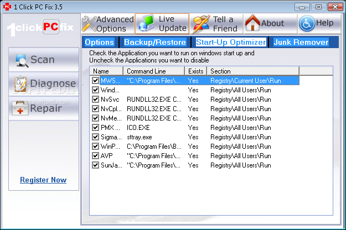Click the Live Update label
Screen dimensions: 346x230
click(173, 23)
